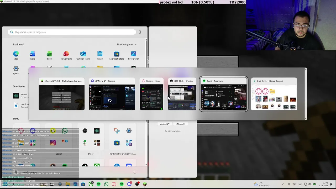Open Terraria tree icon in Diğer group
The height and width of the screenshot is (189, 336).
click(x=85, y=143)
